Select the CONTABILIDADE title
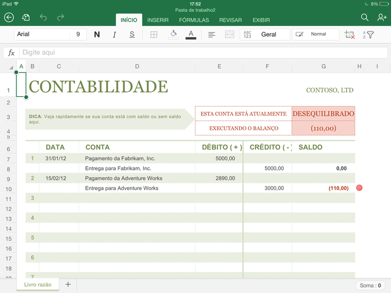The width and height of the screenshot is (391, 293). point(98,87)
